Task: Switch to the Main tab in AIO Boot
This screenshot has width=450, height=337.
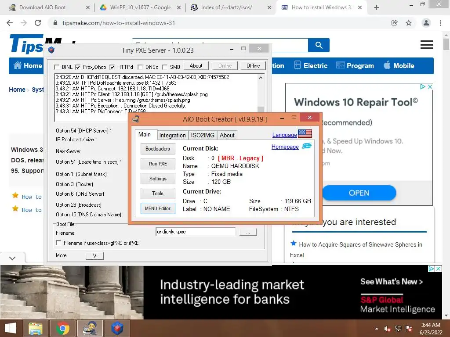Action: pos(144,134)
